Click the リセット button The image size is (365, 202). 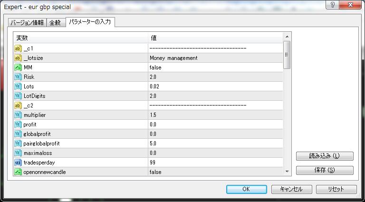[x=336, y=189]
